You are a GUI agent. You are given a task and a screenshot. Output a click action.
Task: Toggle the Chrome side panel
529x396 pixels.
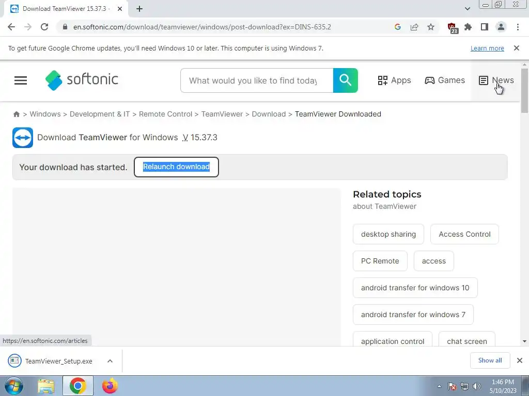[x=485, y=27]
